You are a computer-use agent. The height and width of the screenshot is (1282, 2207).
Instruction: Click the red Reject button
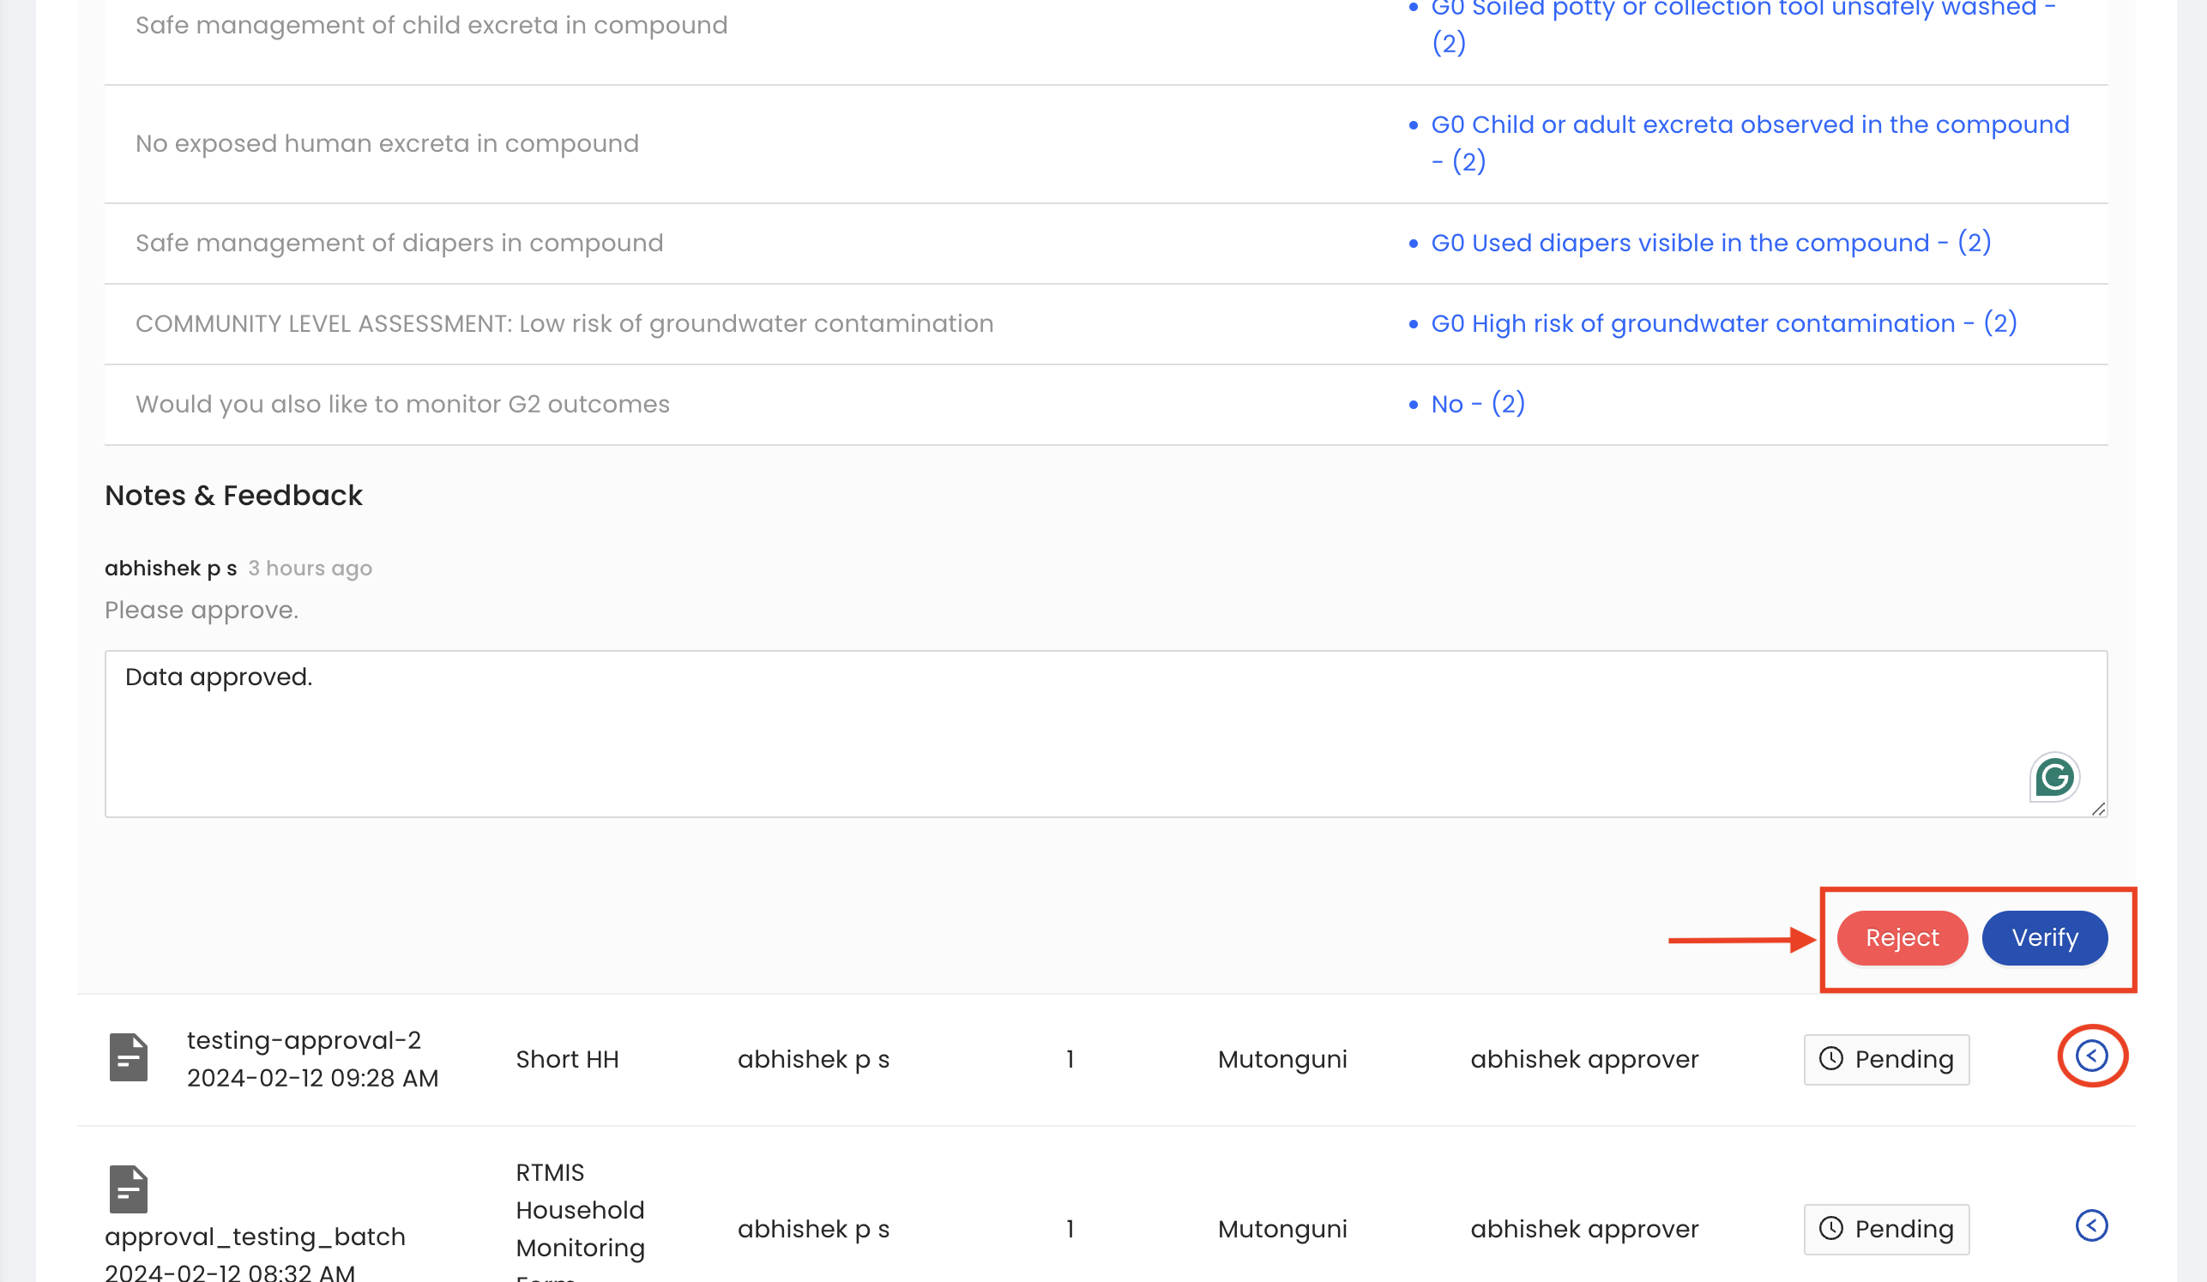1902,938
